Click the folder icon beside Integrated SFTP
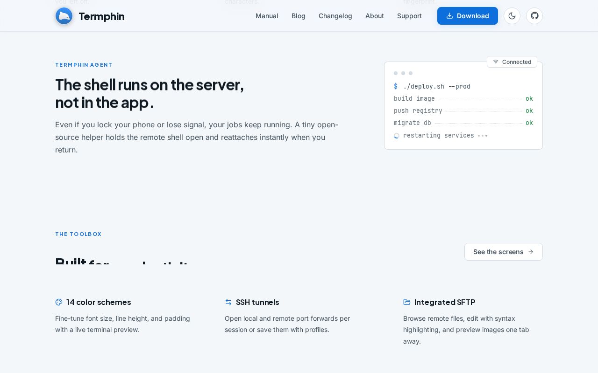Screen dimensions: 598x373 coord(407,302)
